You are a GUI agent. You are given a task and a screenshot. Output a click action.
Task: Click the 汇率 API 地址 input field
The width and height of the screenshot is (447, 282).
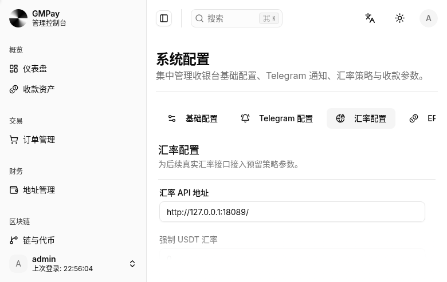point(292,212)
